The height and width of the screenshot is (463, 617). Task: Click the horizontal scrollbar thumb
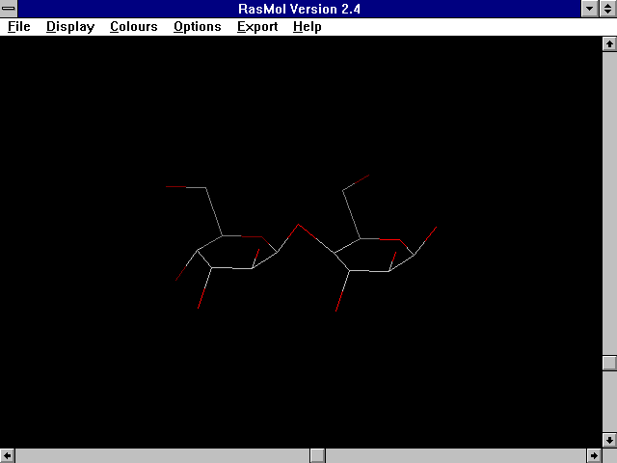[317, 455]
